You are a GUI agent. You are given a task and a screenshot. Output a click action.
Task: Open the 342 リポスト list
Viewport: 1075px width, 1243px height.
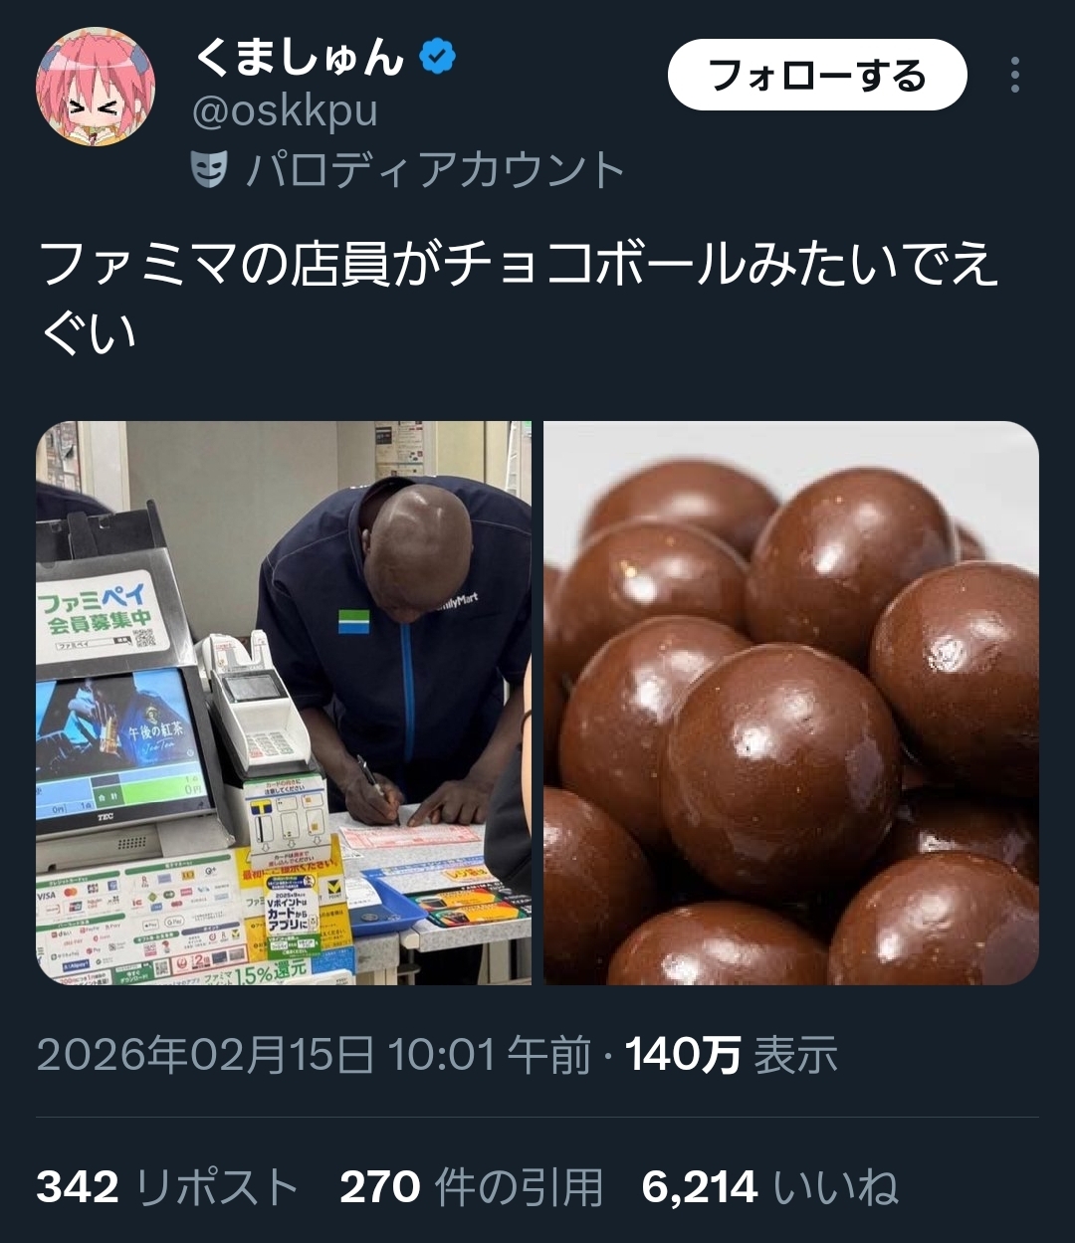tap(167, 1187)
